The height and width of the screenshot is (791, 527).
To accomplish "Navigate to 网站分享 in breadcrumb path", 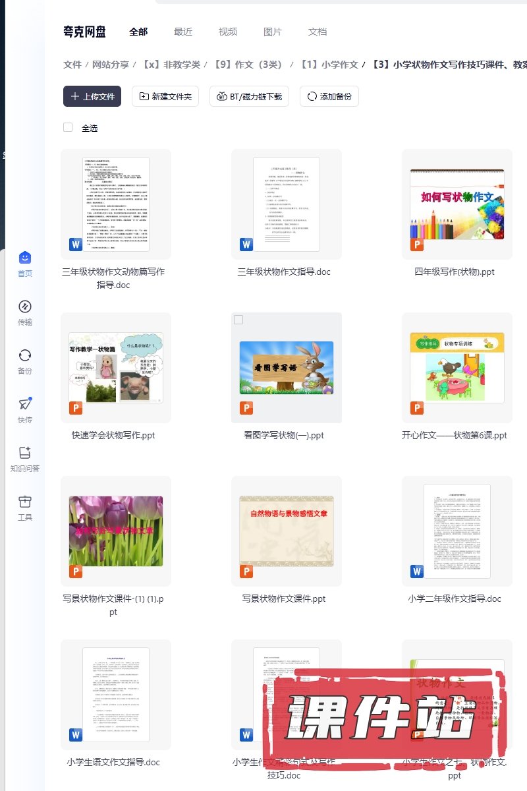I will coord(110,65).
